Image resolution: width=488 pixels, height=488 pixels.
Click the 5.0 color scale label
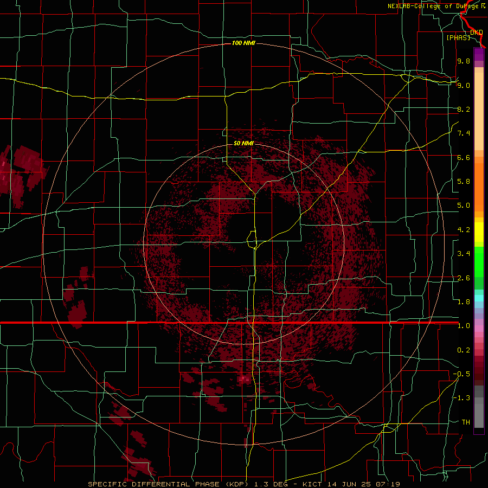click(464, 206)
